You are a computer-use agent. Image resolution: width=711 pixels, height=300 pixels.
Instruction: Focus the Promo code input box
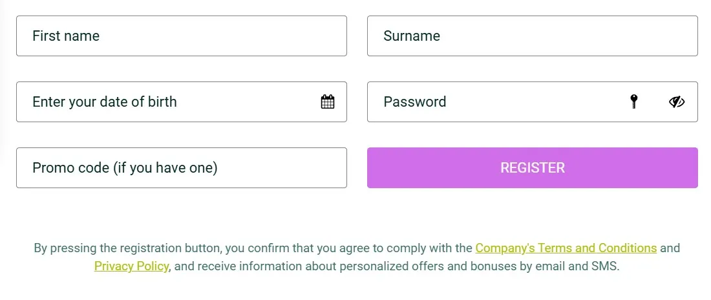(x=181, y=168)
